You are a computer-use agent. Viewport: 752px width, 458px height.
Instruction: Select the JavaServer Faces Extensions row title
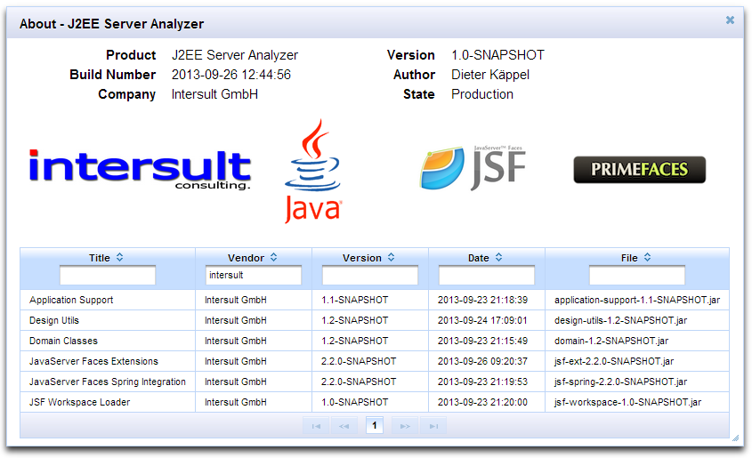click(93, 361)
